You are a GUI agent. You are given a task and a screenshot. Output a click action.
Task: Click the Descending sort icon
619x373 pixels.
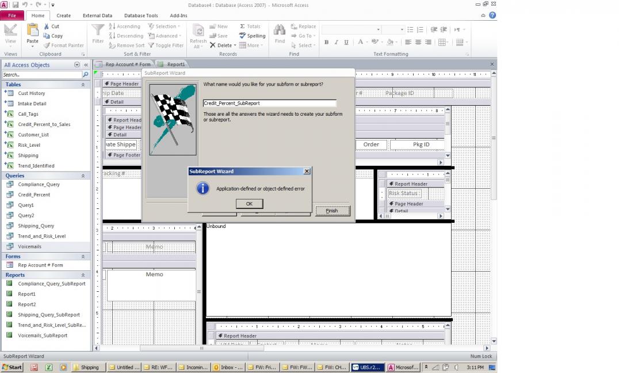tap(112, 36)
